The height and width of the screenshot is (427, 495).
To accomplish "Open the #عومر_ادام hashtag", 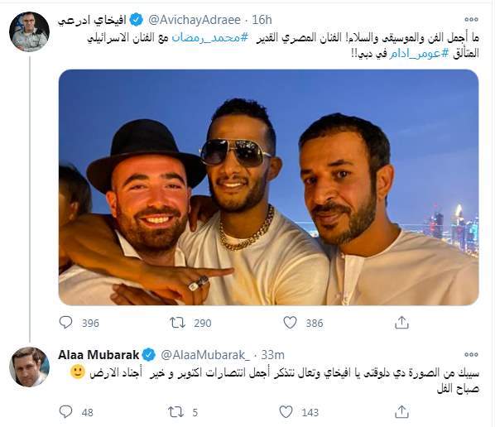I will click(x=418, y=54).
